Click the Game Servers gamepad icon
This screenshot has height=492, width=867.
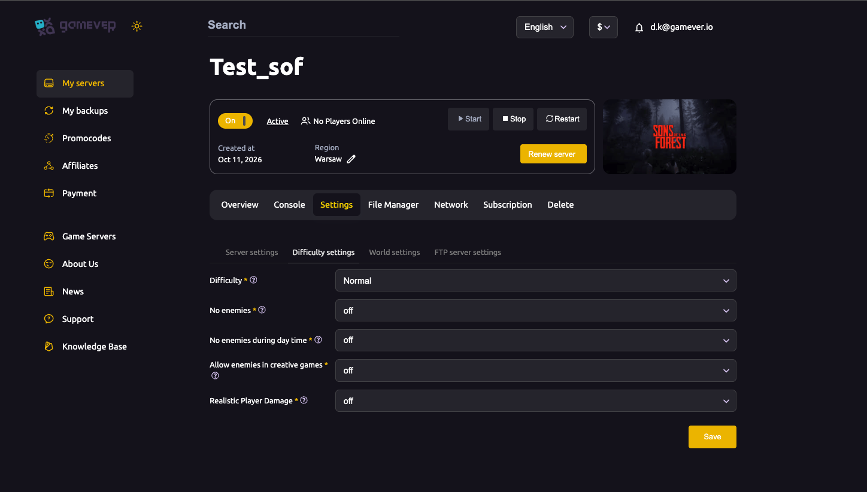coord(49,236)
